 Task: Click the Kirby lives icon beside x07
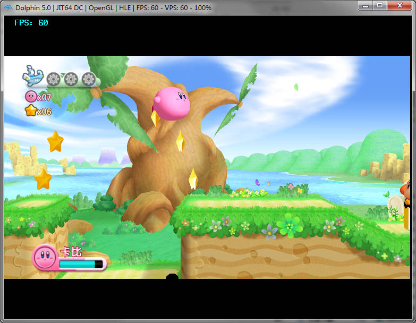point(31,97)
